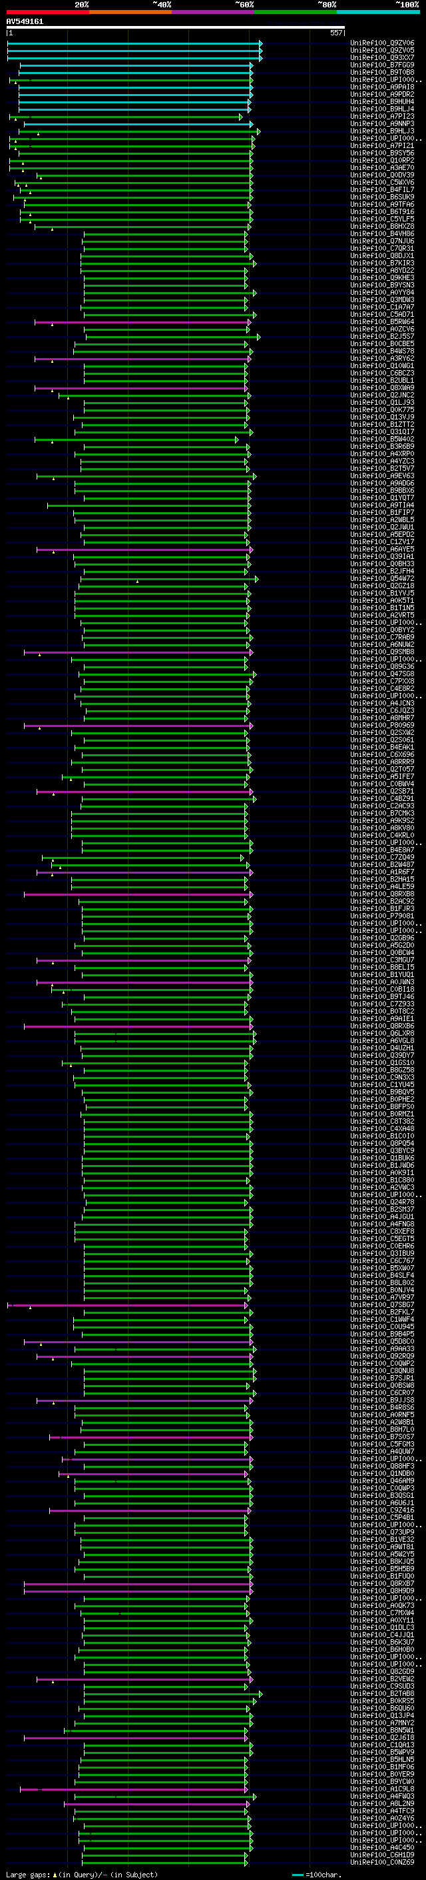Click the UniRef100_A8L2N9 entry
Image resolution: width=426 pixels, height=1880 pixels.
pyautogui.click(x=382, y=1803)
